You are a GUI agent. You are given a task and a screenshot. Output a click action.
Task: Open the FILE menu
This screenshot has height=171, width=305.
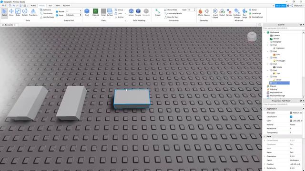coord(4,6)
